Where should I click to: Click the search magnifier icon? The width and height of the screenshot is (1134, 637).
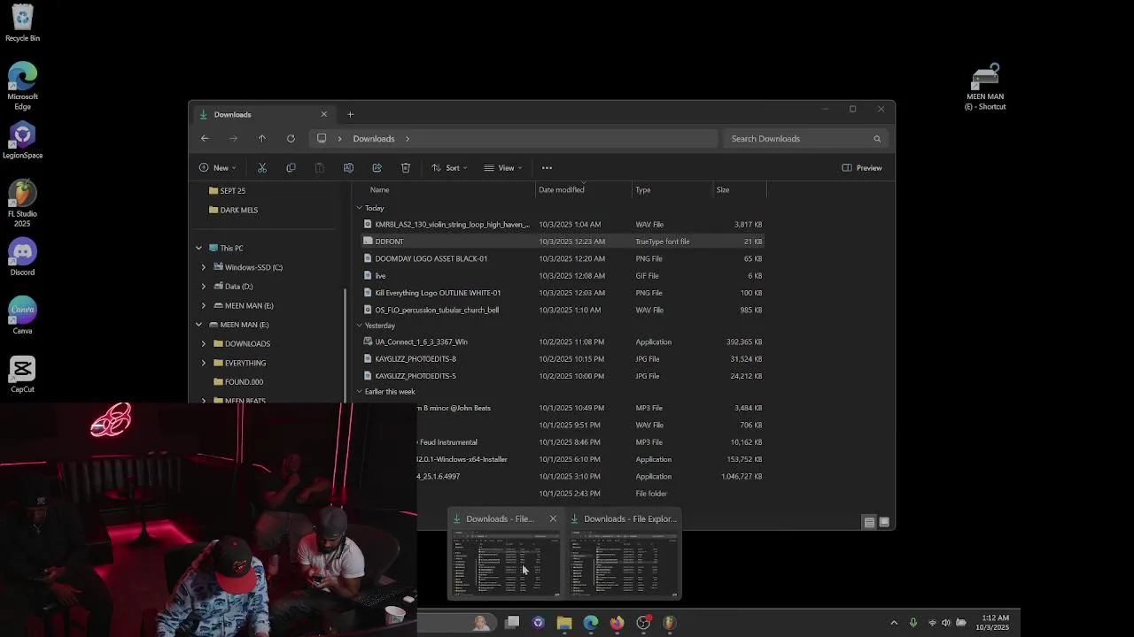click(x=877, y=139)
